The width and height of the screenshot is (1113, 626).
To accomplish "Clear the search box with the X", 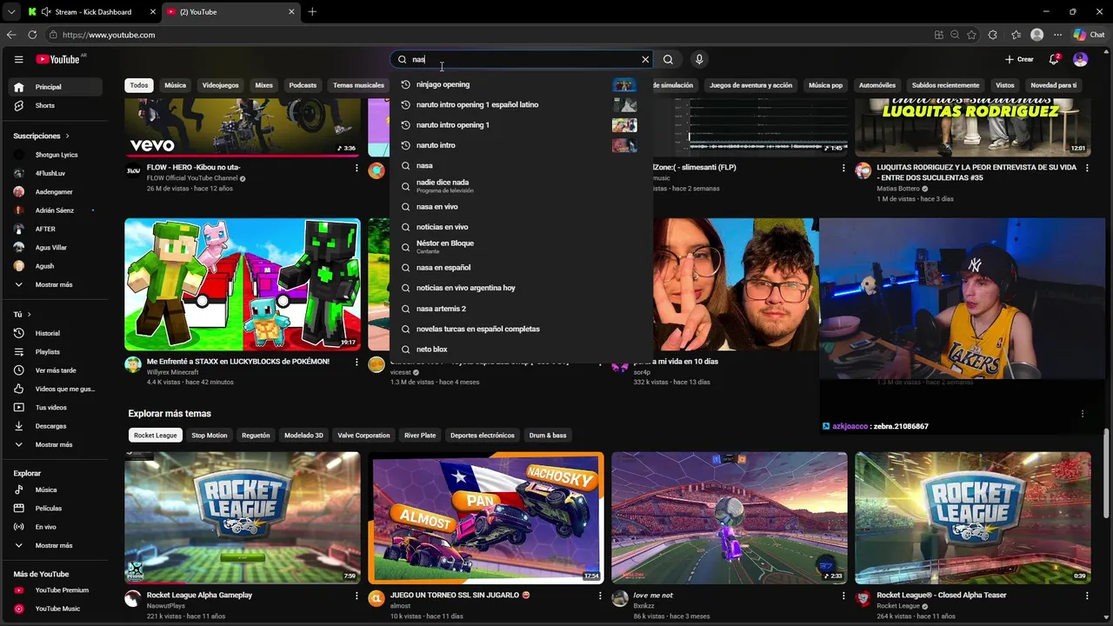I will click(x=645, y=59).
